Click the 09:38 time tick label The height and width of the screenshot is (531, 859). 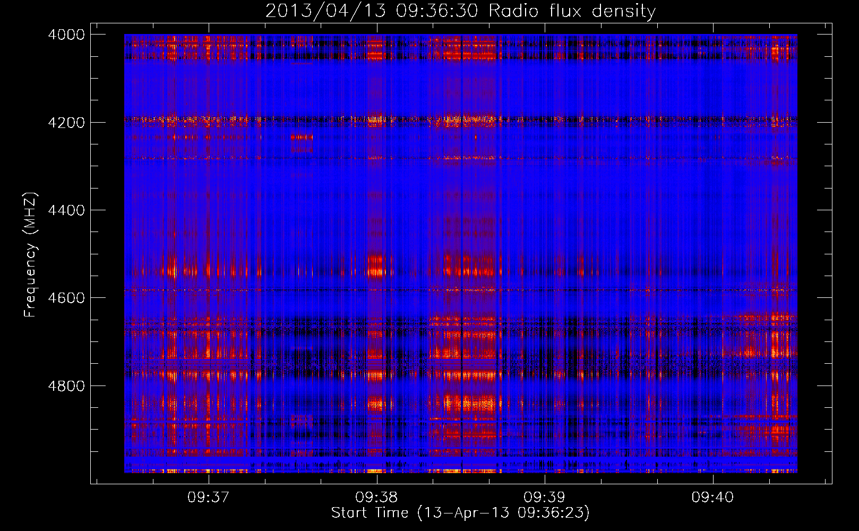376,497
